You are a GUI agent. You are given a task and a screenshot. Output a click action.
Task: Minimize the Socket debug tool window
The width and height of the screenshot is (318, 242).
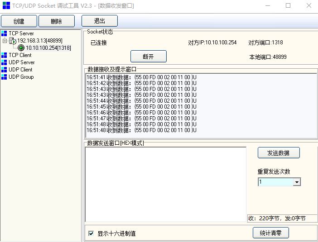click(268, 6)
